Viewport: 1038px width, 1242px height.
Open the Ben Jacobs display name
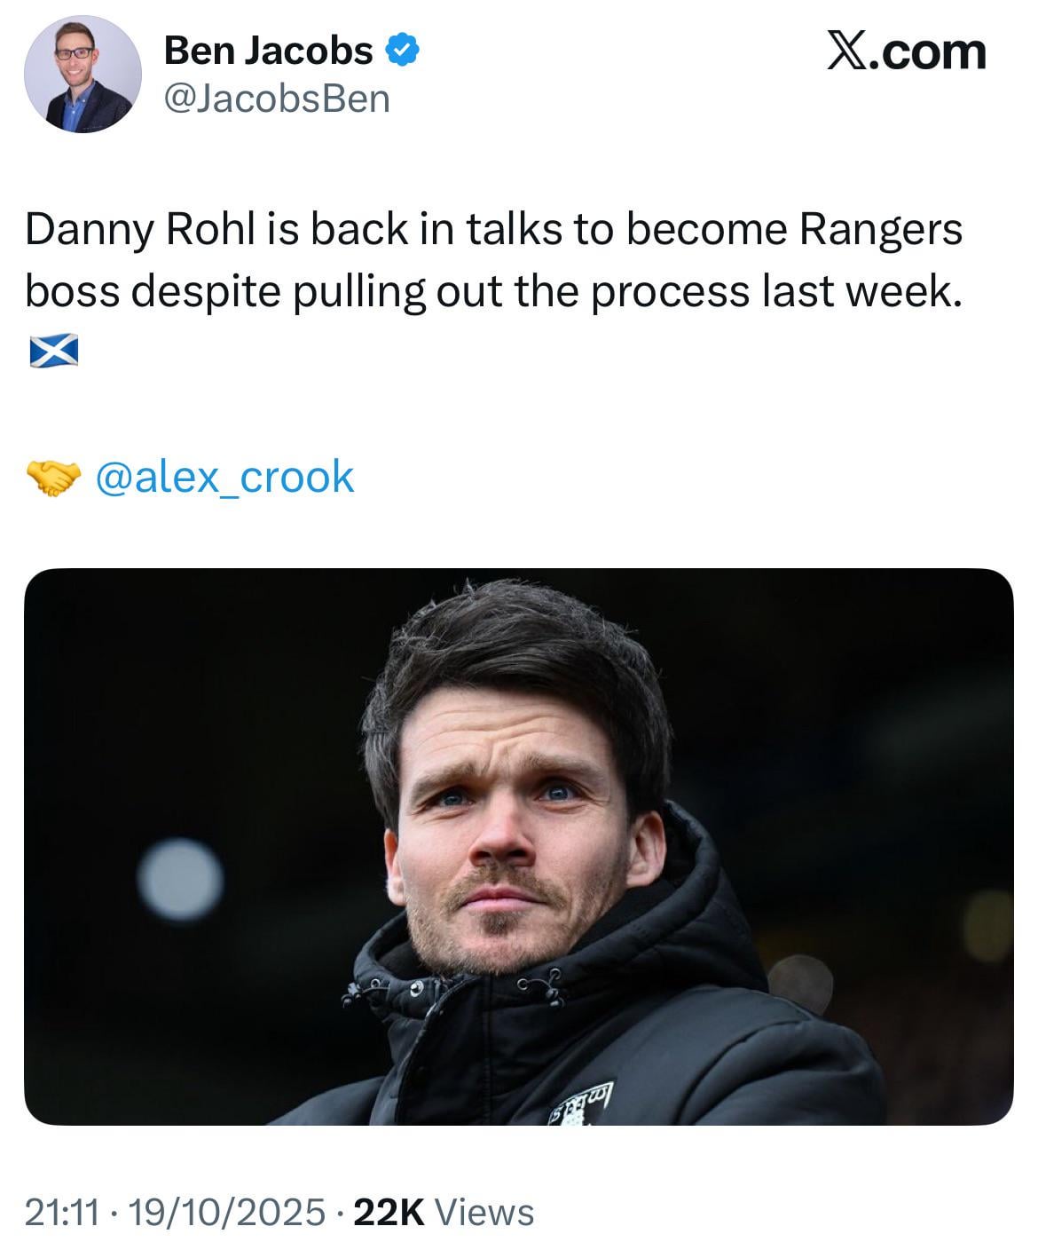tap(268, 51)
